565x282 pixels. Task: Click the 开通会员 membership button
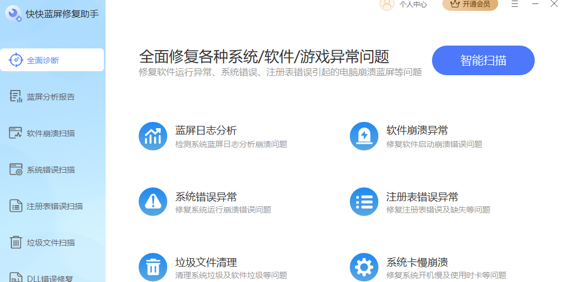tap(470, 4)
